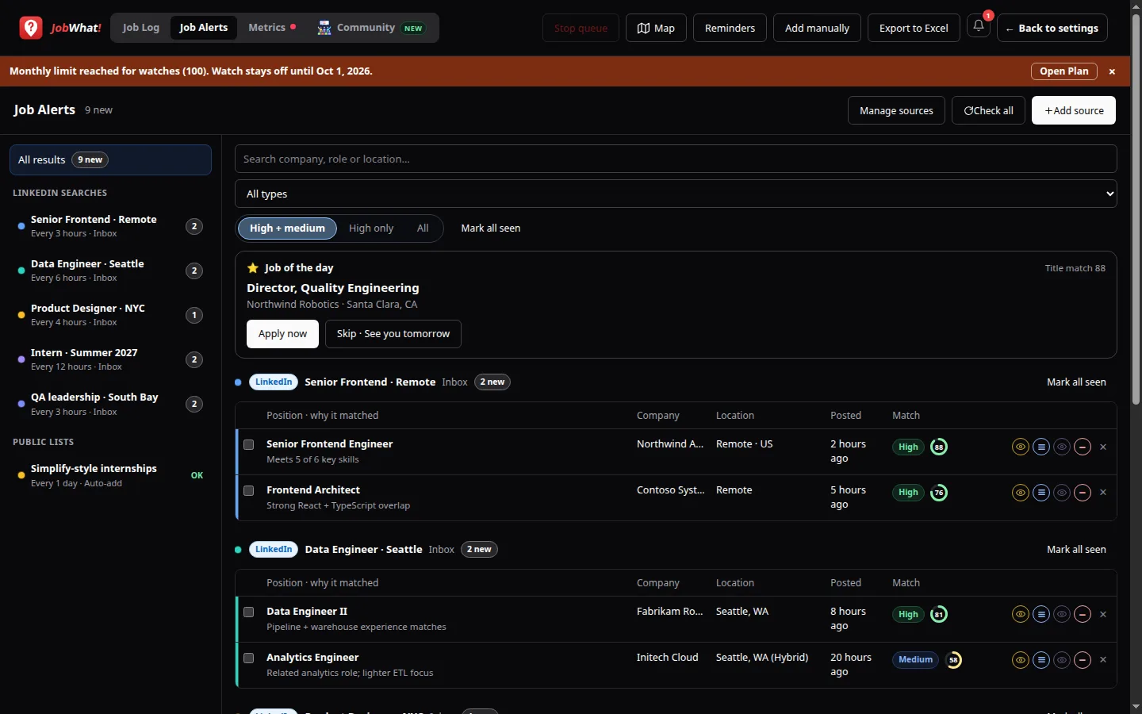This screenshot has width=1142, height=714.
Task: Dismiss the Senior Frontend Engineer row with X
Action: click(x=1103, y=447)
